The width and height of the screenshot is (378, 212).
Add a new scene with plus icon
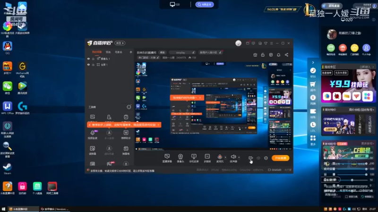131,52
